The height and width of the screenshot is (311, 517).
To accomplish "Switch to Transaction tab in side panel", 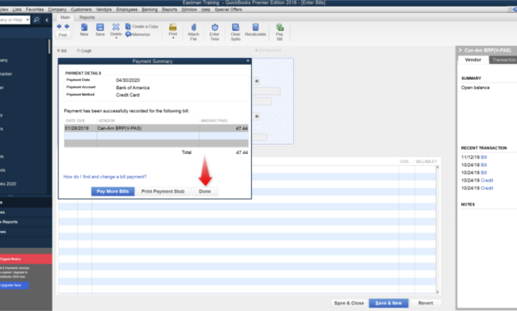I will [504, 60].
